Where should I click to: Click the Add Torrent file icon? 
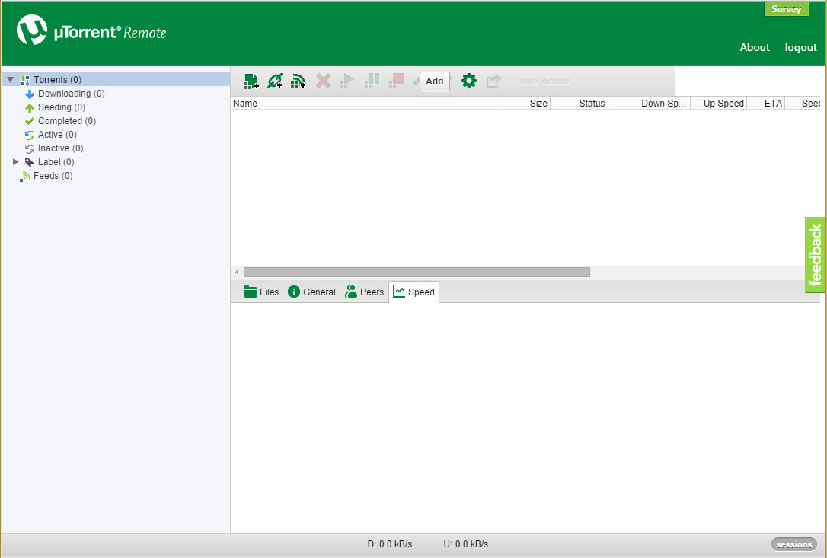click(251, 81)
